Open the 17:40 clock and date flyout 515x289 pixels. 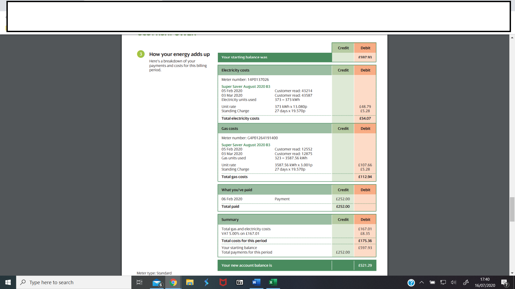pos(485,282)
